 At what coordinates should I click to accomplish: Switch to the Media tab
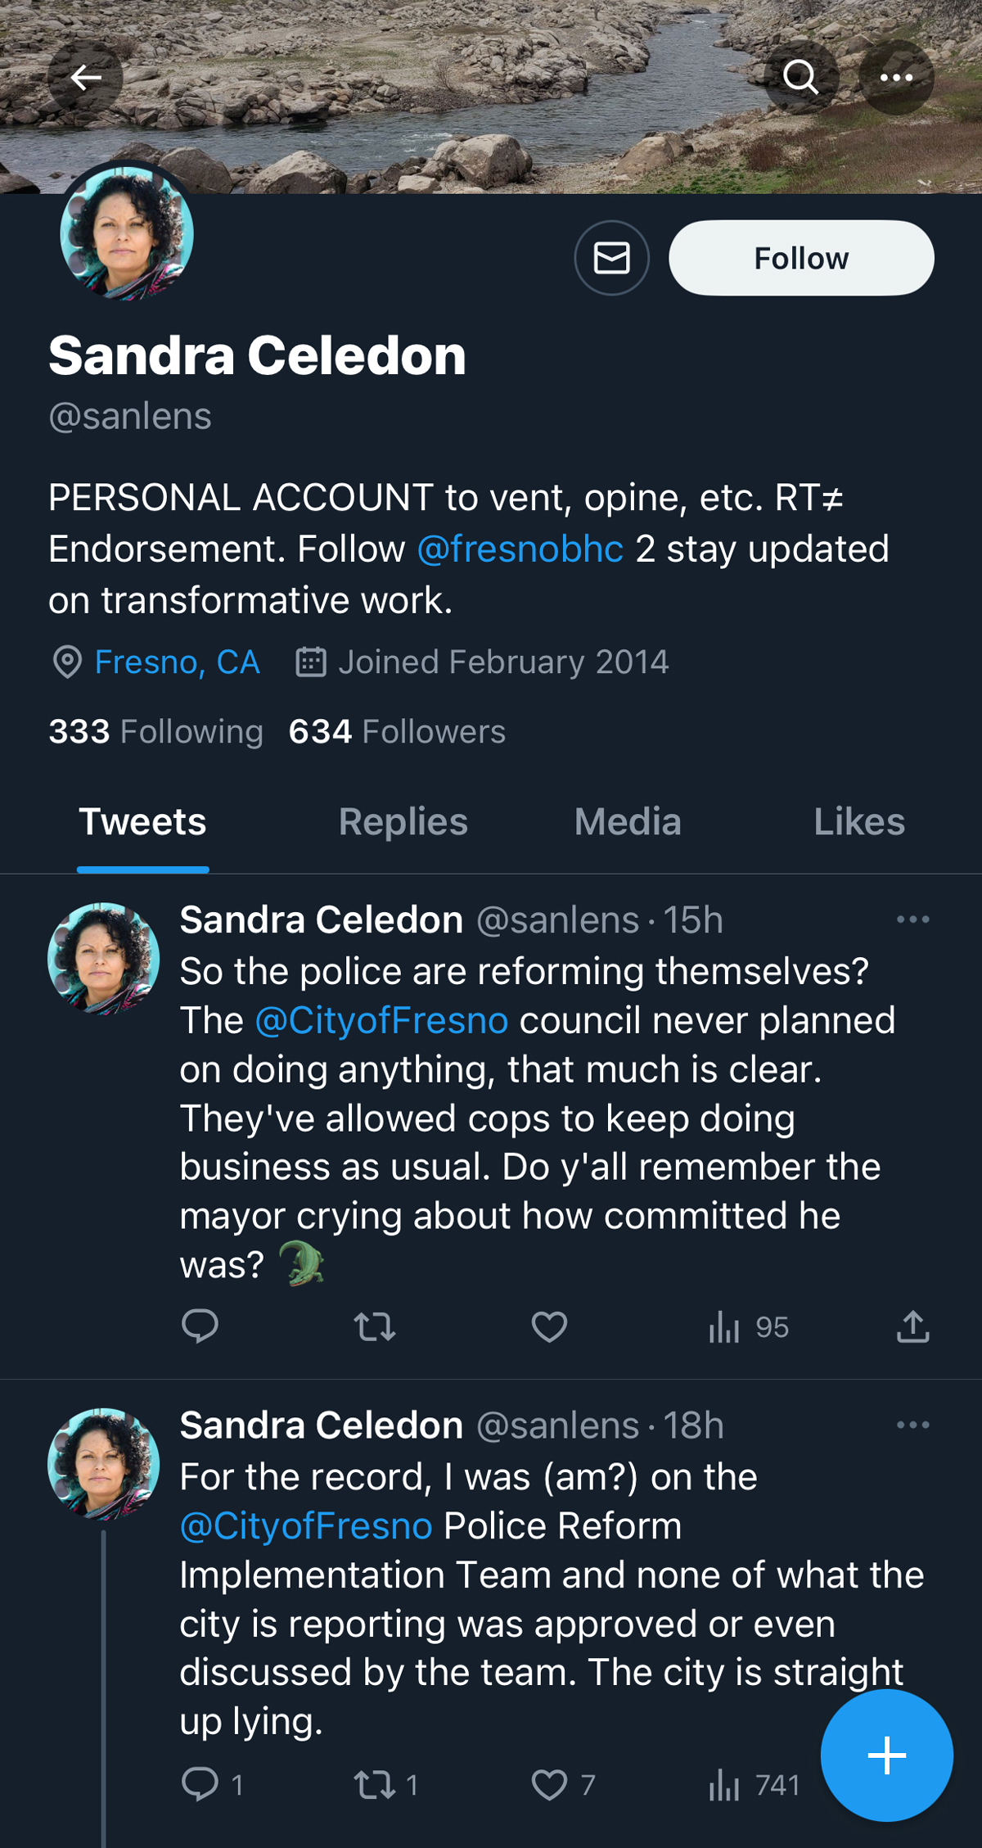click(x=628, y=822)
